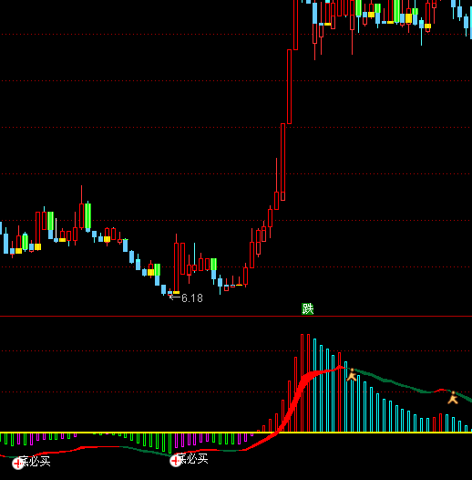Screen dimensions: 472x480
Task: Click the leftmost 底必买 text label
Action: pos(35,461)
